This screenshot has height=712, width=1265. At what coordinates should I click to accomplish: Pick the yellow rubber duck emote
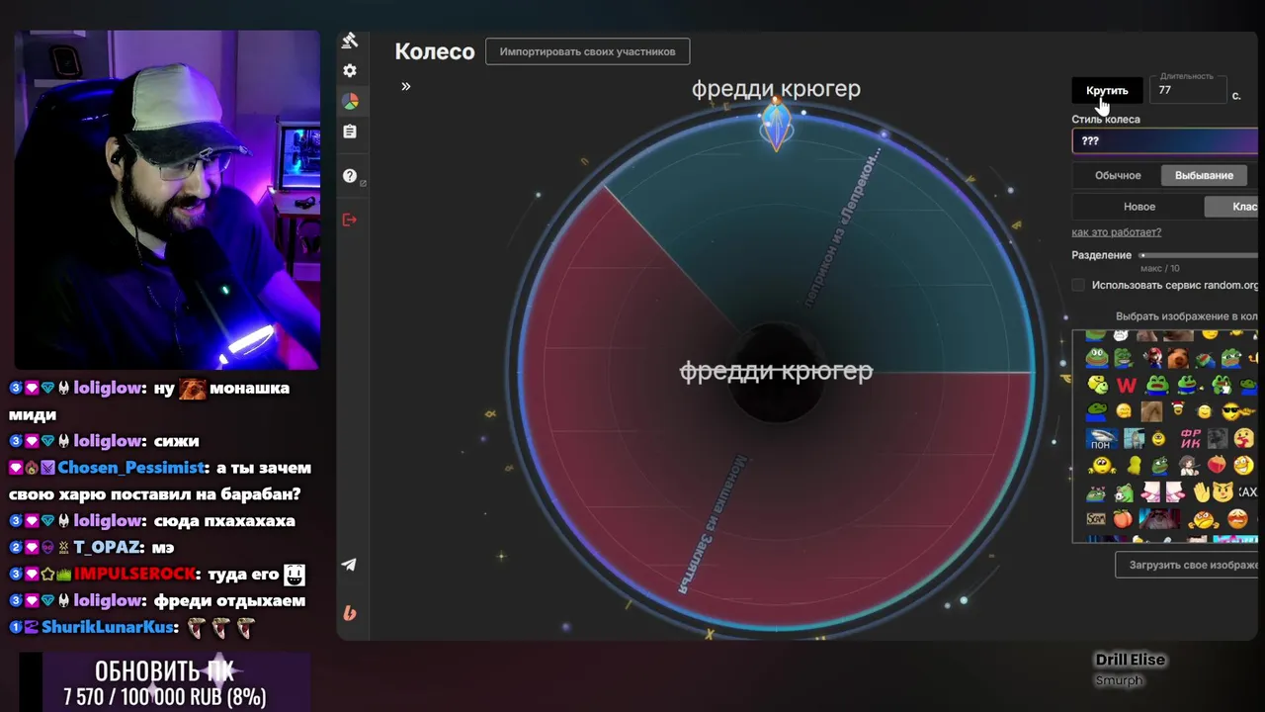click(x=1135, y=466)
